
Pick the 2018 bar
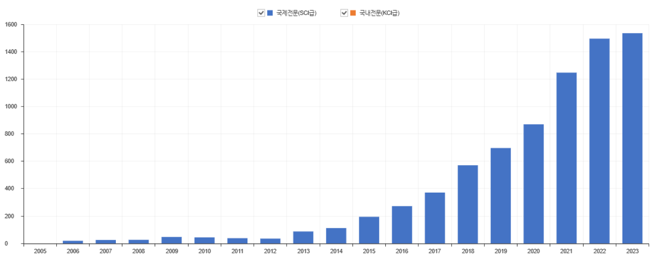coord(468,204)
